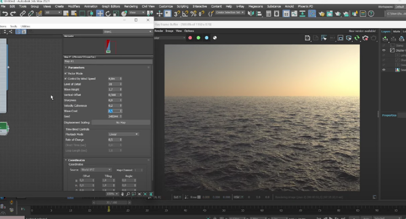Screen dimensions: 406x219
Task: Hide the Display Correction layer eye
Action: [384, 51]
